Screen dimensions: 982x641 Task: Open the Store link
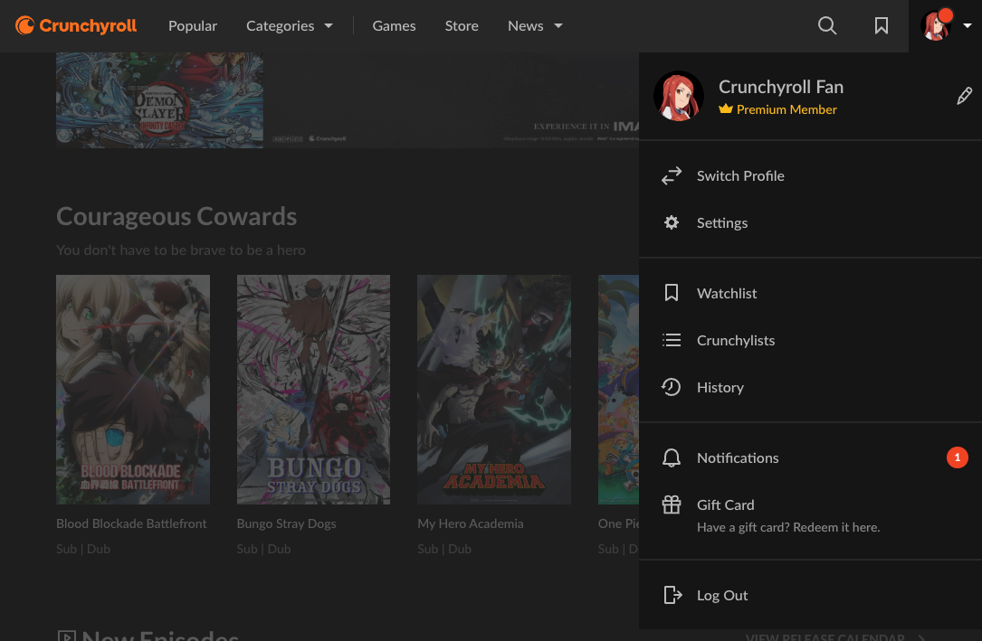462,25
